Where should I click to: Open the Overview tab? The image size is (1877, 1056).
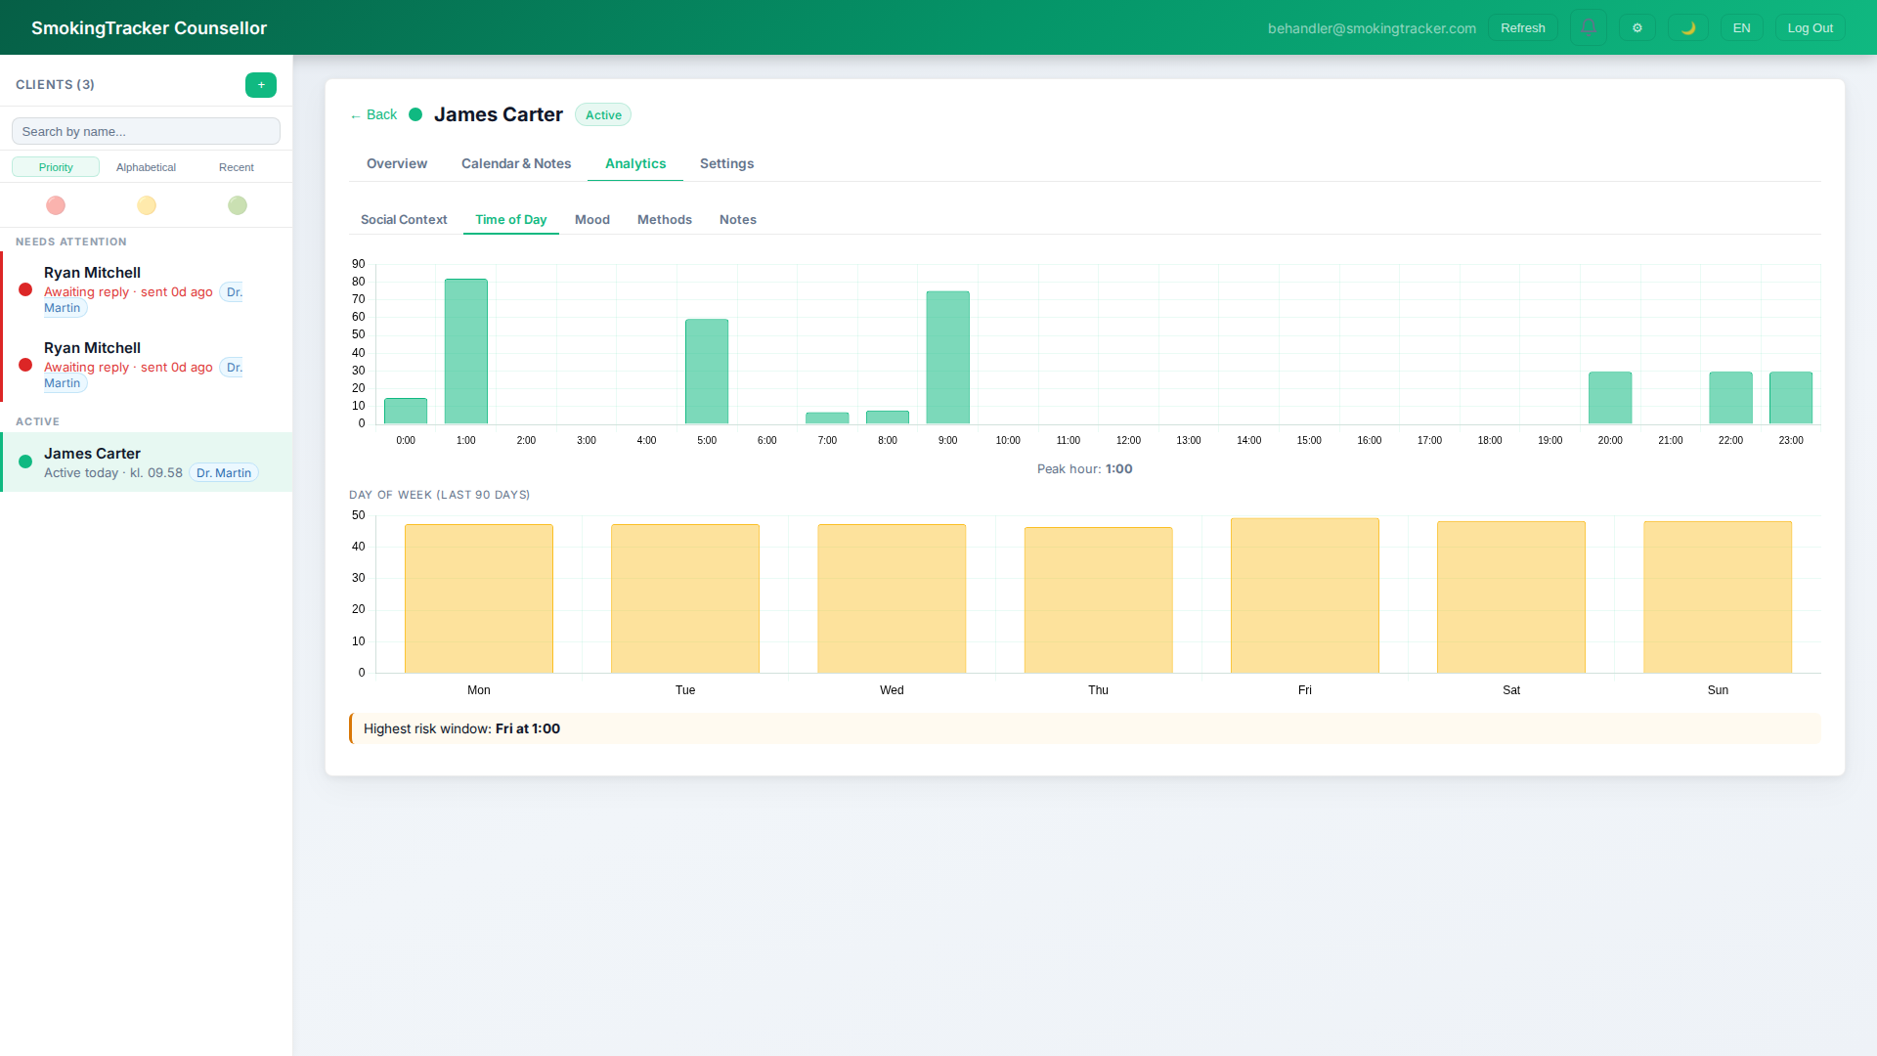tap(396, 163)
